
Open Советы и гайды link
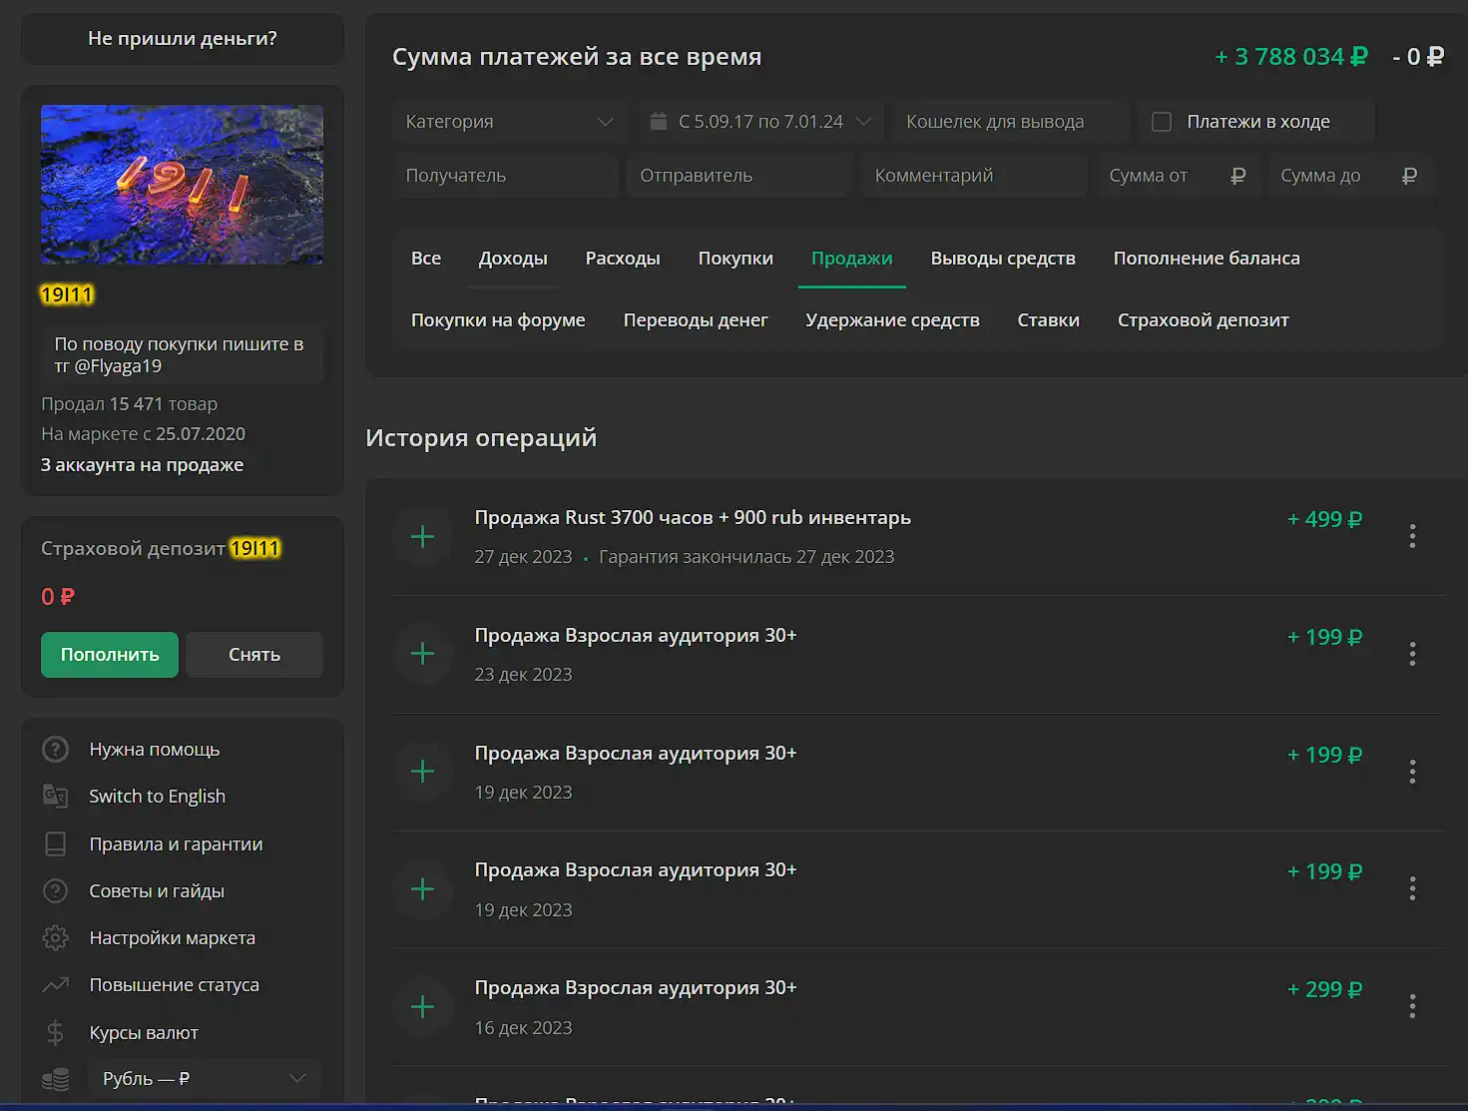coord(157,891)
